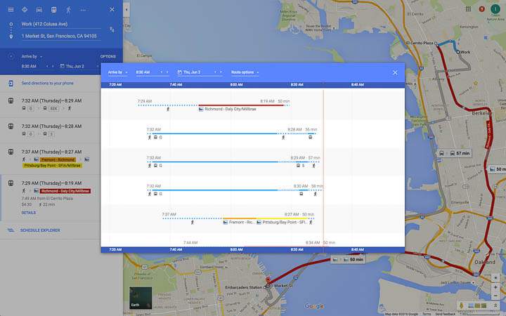Select the 8:29 AM 57 min timeline row

(253, 162)
